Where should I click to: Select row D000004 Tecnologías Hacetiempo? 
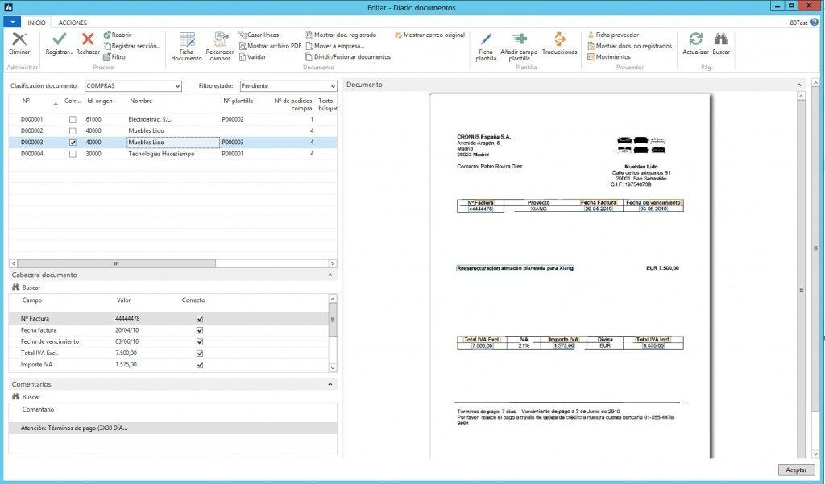[x=172, y=154]
